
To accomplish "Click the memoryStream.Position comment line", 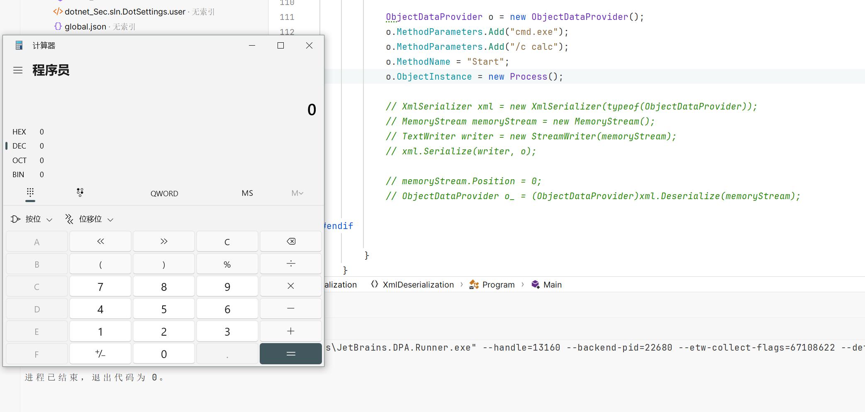I will point(463,181).
